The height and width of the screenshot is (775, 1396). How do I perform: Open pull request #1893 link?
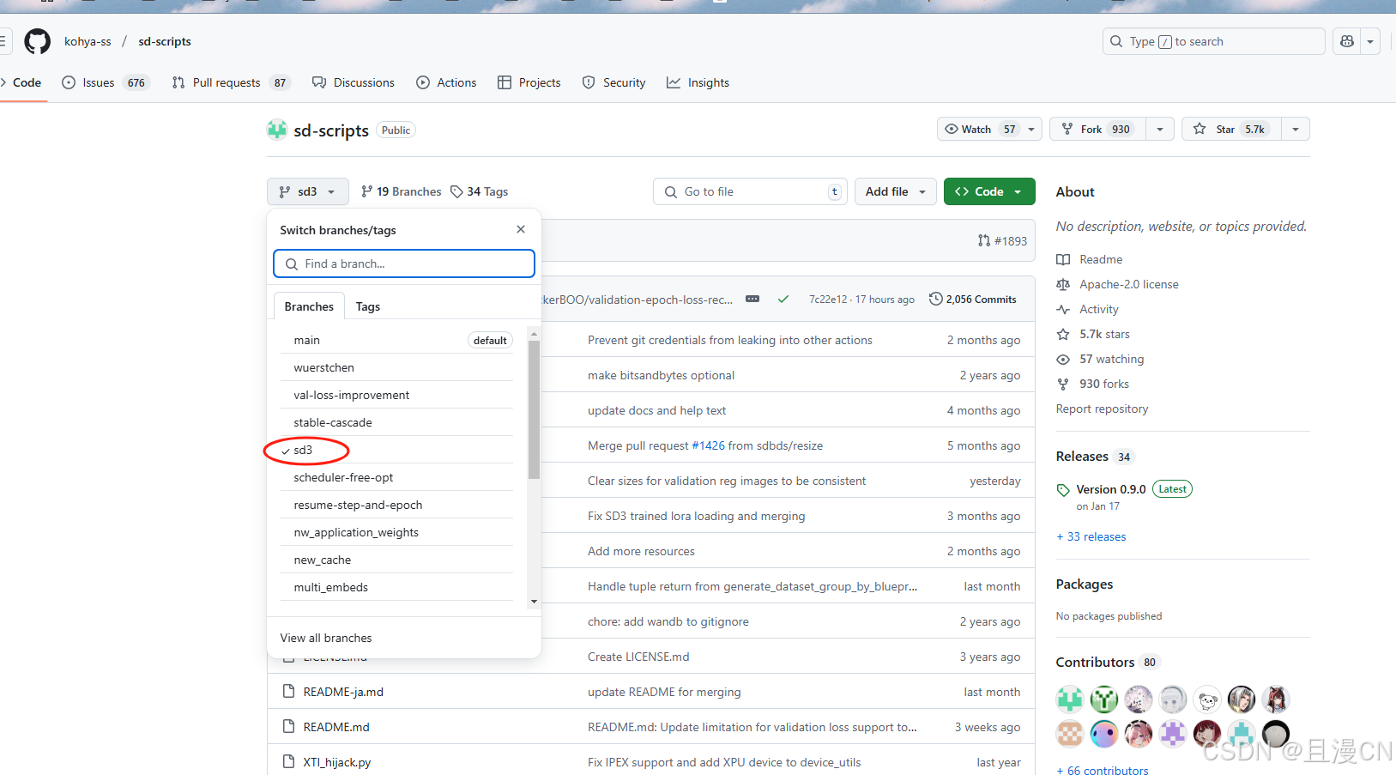tap(1002, 241)
